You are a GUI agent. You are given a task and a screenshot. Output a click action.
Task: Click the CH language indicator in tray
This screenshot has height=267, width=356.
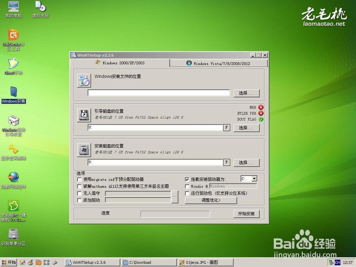(x=337, y=263)
